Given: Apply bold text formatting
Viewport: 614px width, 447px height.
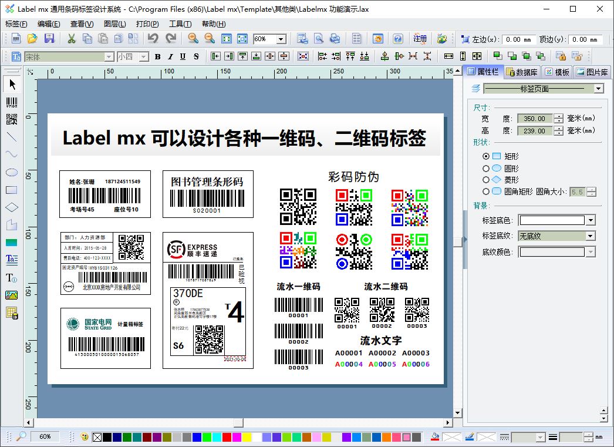Looking at the screenshot, I should click(157, 57).
